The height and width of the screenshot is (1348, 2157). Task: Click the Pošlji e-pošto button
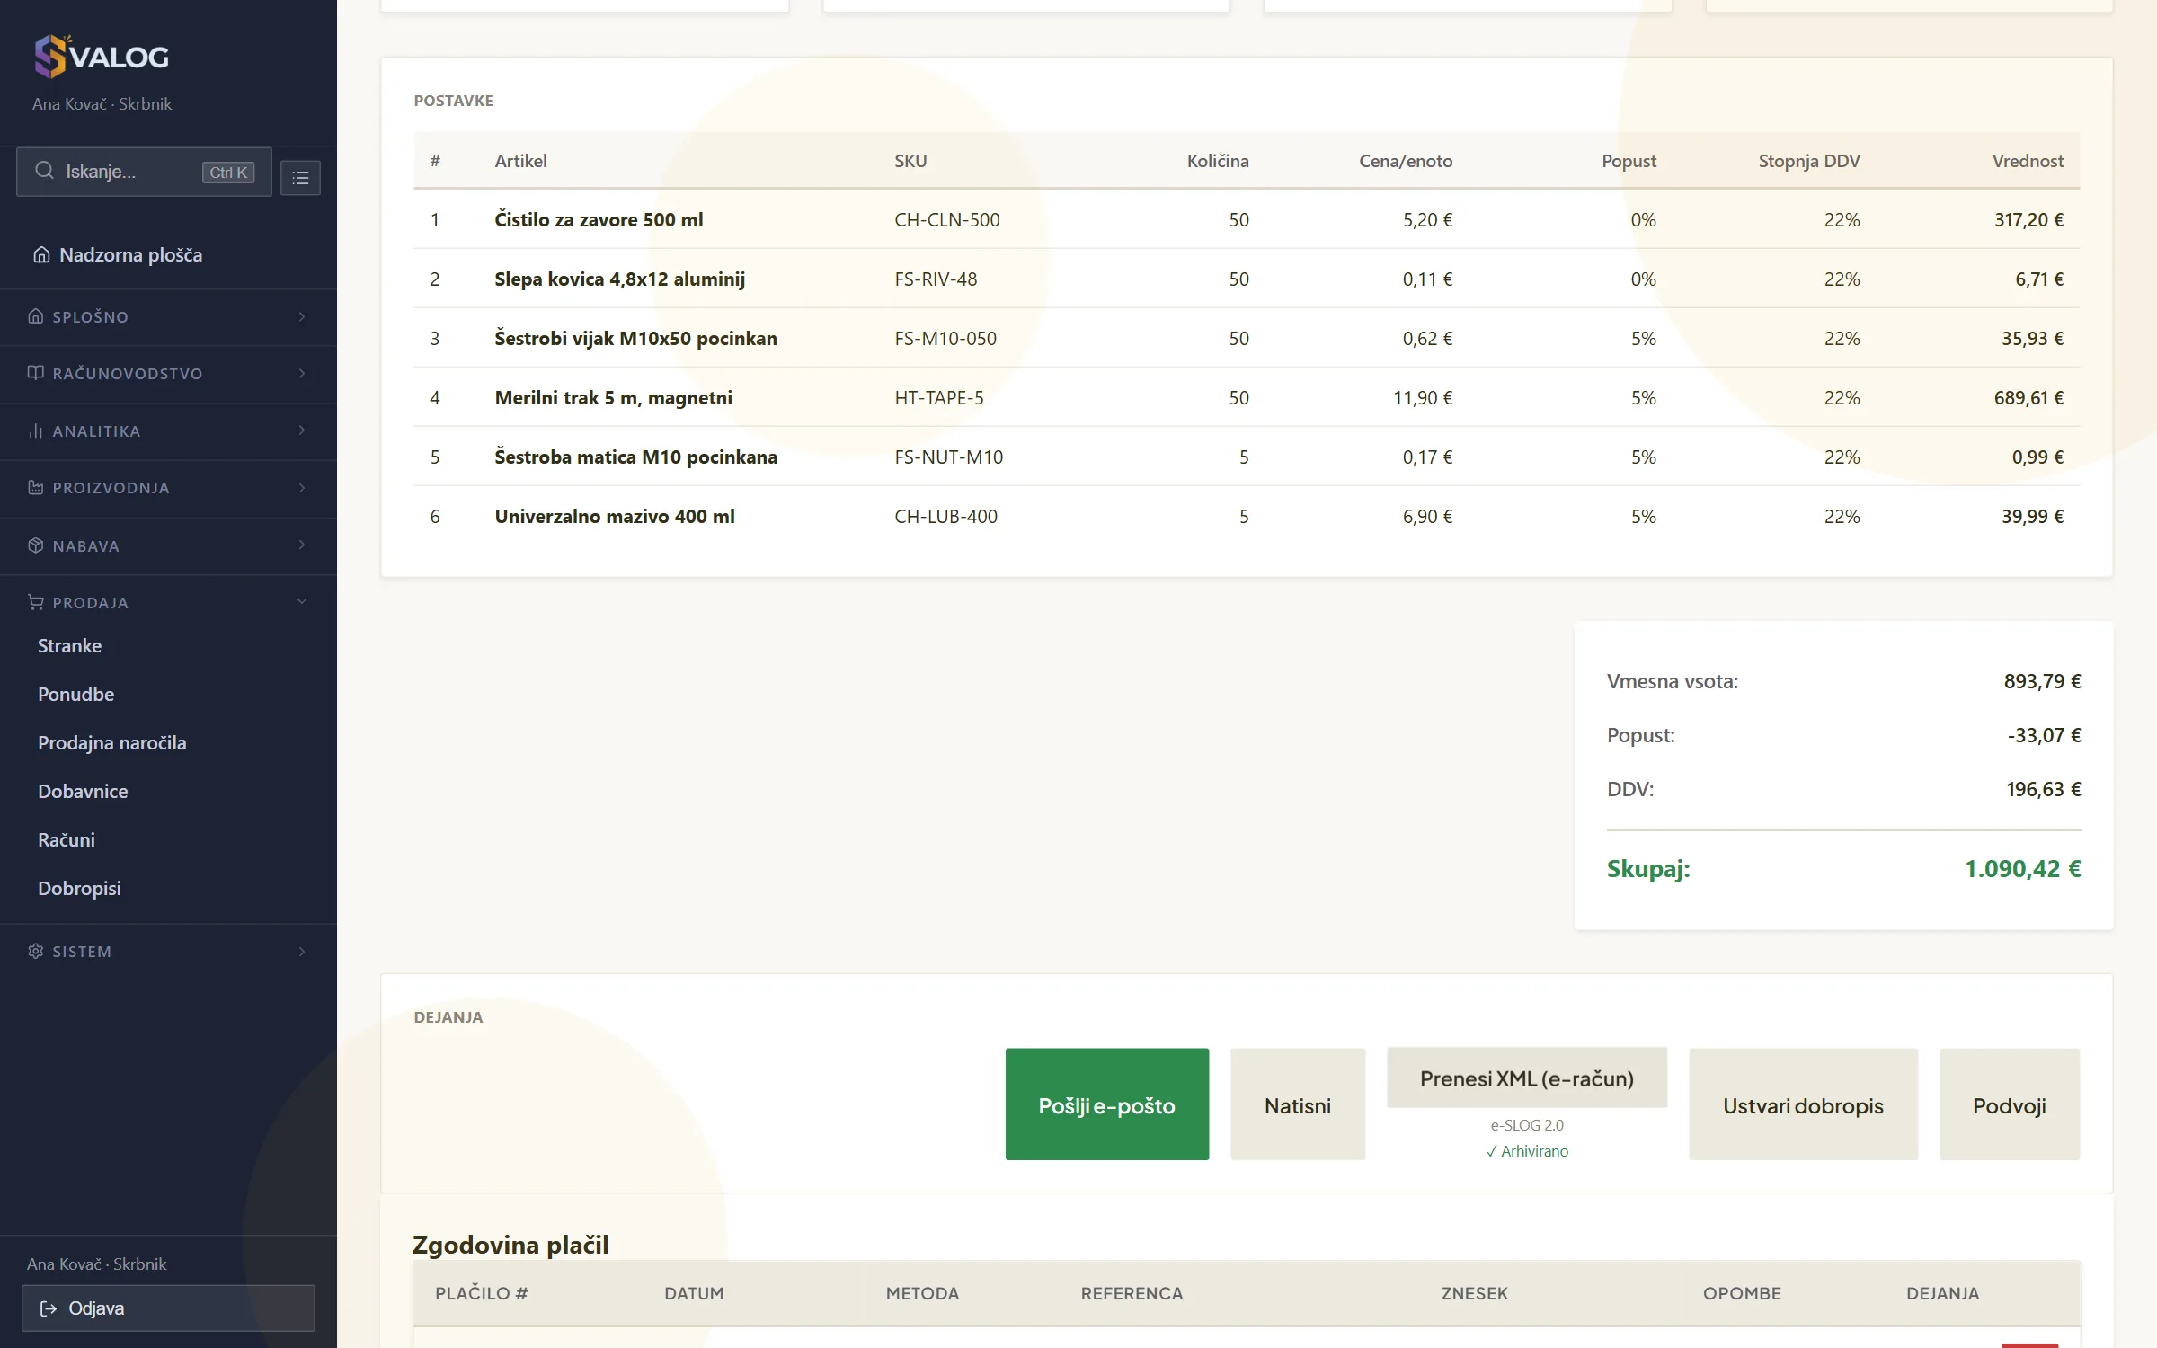tap(1106, 1104)
